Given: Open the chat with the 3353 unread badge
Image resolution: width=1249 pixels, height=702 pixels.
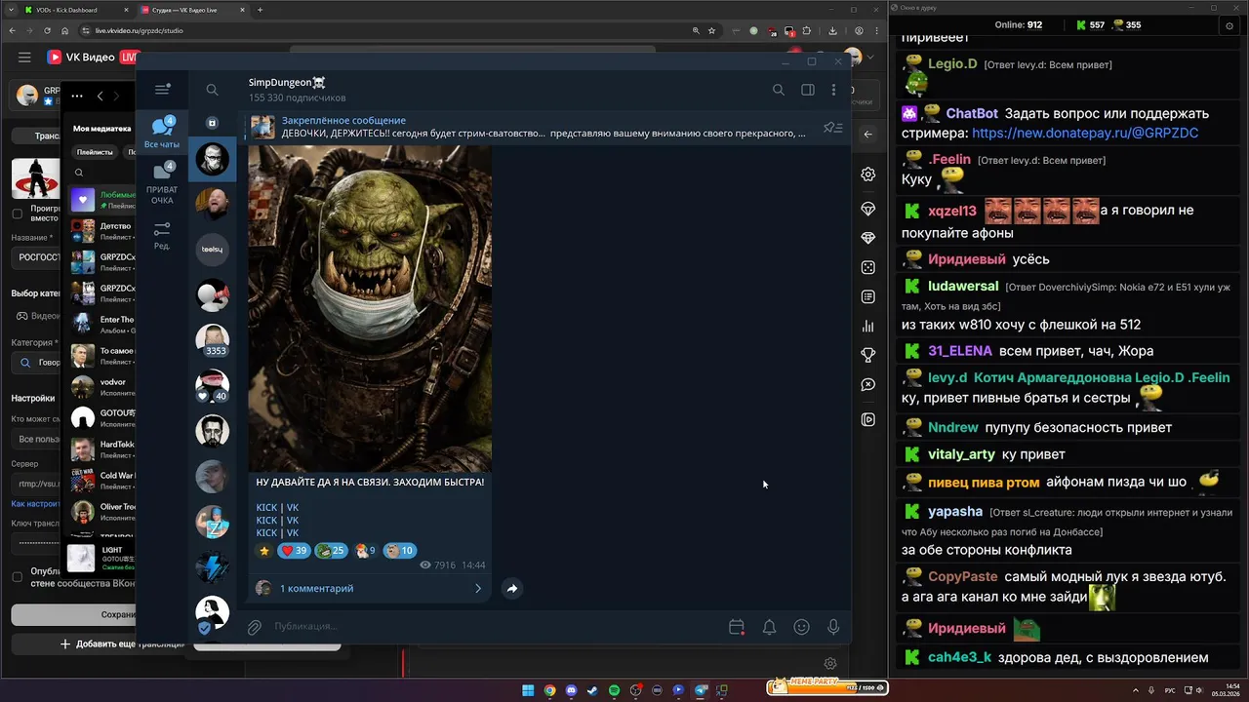Looking at the screenshot, I should (x=212, y=340).
